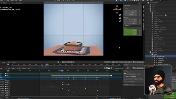Click the Animation data icon in outliner
The height and width of the screenshot is (99, 176).
pyautogui.click(x=156, y=59)
